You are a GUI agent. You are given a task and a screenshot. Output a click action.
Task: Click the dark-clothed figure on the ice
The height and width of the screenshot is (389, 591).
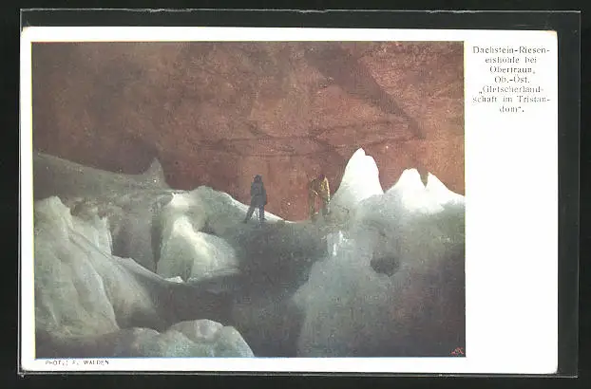[257, 199]
